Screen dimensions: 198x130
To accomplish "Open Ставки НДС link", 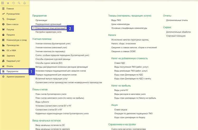I will (120, 63).
